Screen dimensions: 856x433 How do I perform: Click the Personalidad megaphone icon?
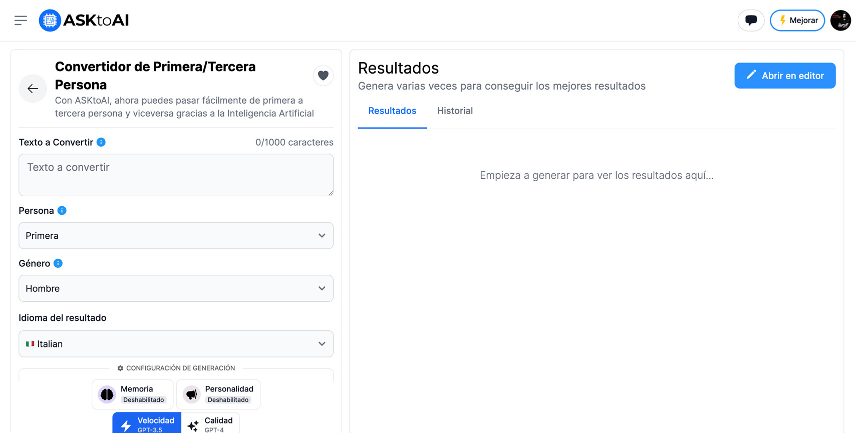[x=191, y=394]
